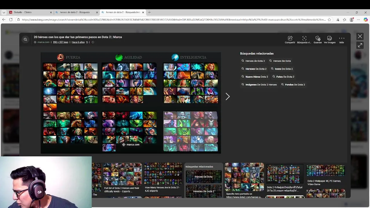Close the active 'Búsqueda Imágenes' tab
The height and width of the screenshot is (208, 370).
[143, 12]
